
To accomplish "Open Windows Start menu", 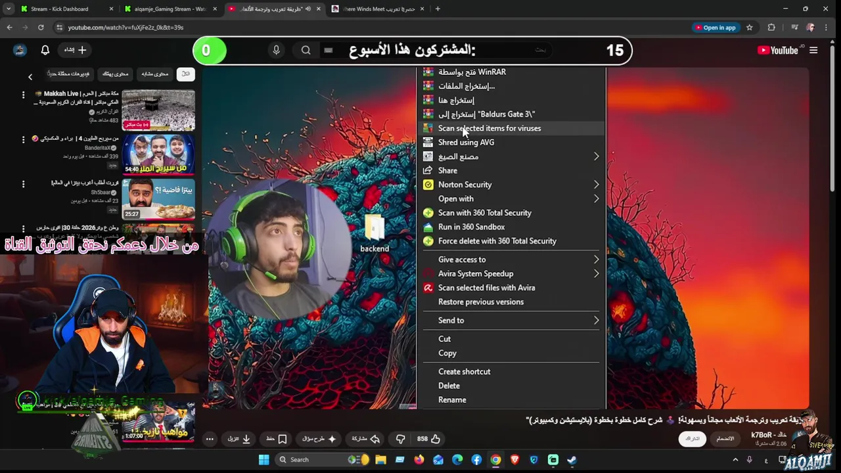I will click(x=264, y=460).
